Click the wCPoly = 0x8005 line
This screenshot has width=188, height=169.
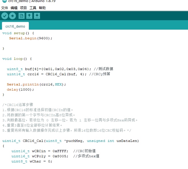(x=40, y=156)
